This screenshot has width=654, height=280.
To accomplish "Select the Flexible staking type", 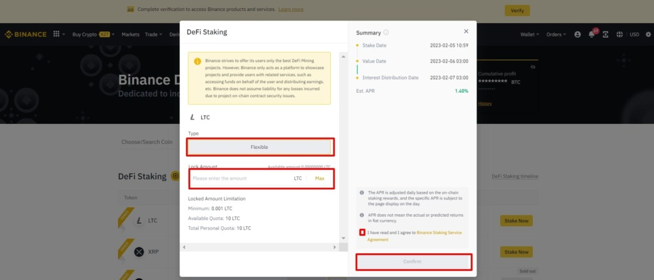I will 259,147.
